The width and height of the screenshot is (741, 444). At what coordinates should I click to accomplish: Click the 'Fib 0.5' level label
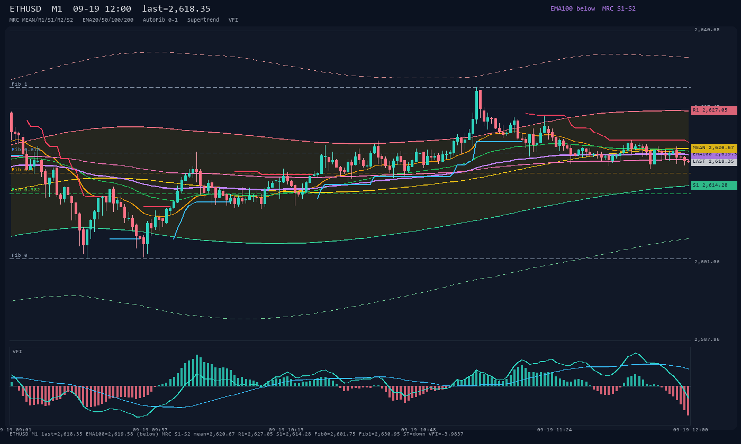coord(23,170)
